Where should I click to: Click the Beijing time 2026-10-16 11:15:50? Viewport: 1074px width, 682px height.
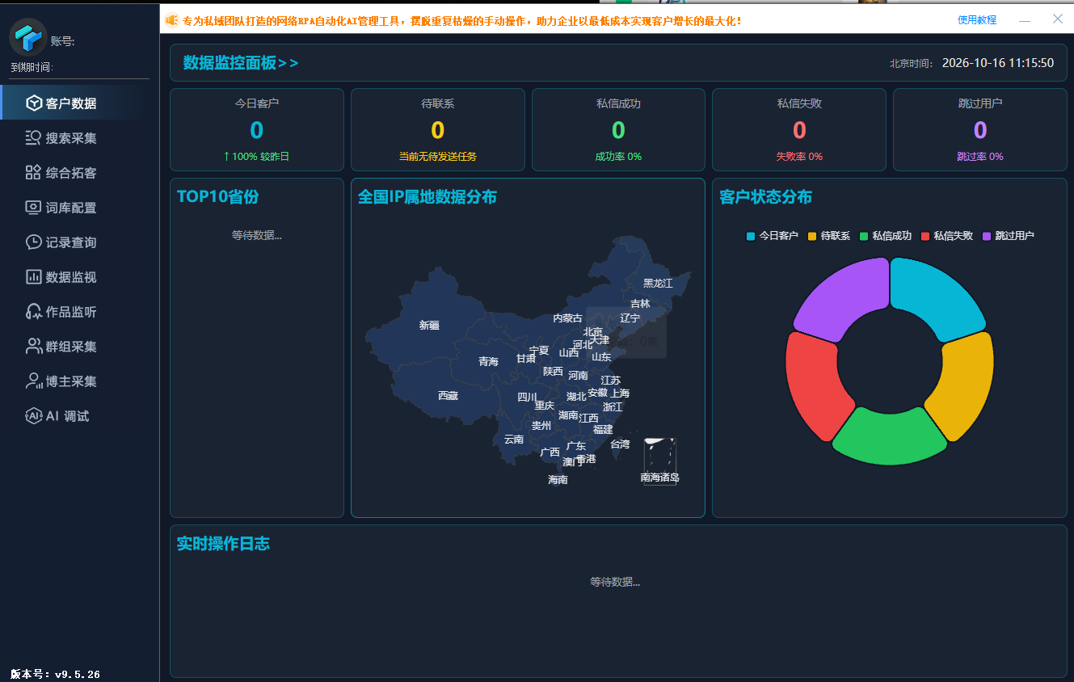point(998,63)
